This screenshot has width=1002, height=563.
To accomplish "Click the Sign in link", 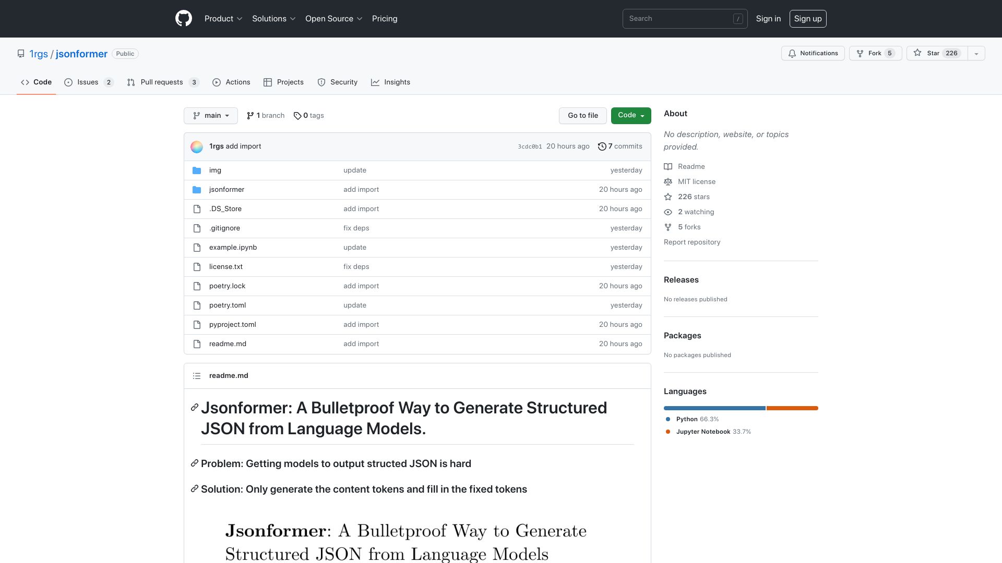I will click(x=768, y=19).
